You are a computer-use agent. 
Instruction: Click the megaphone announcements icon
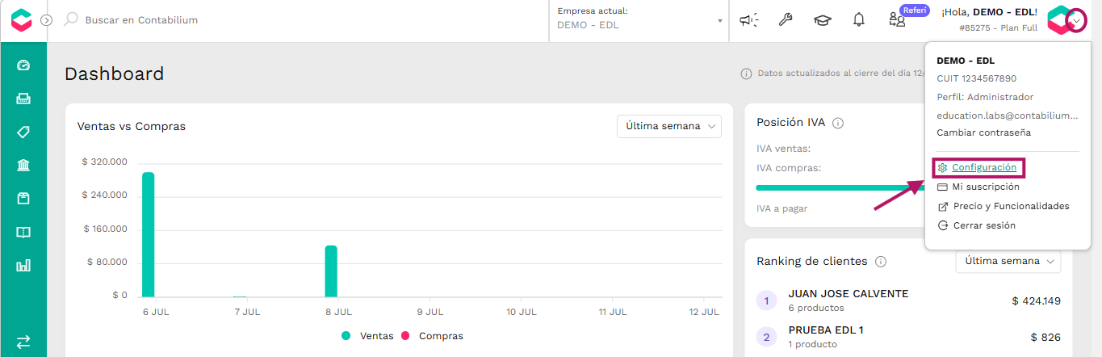tap(750, 20)
